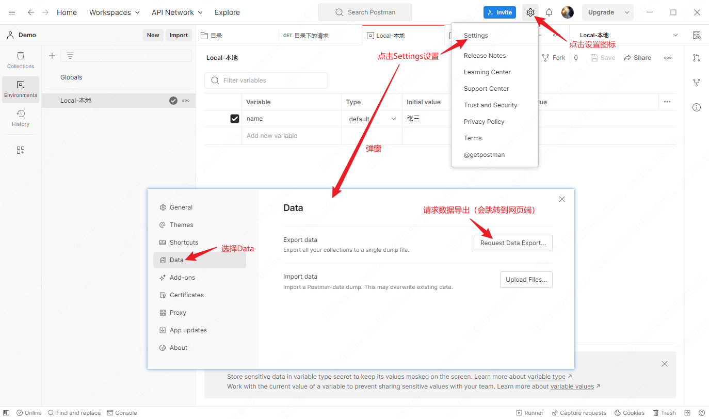Select Trust and Security in the menu
Image resolution: width=709 pixels, height=419 pixels.
tap(490, 105)
